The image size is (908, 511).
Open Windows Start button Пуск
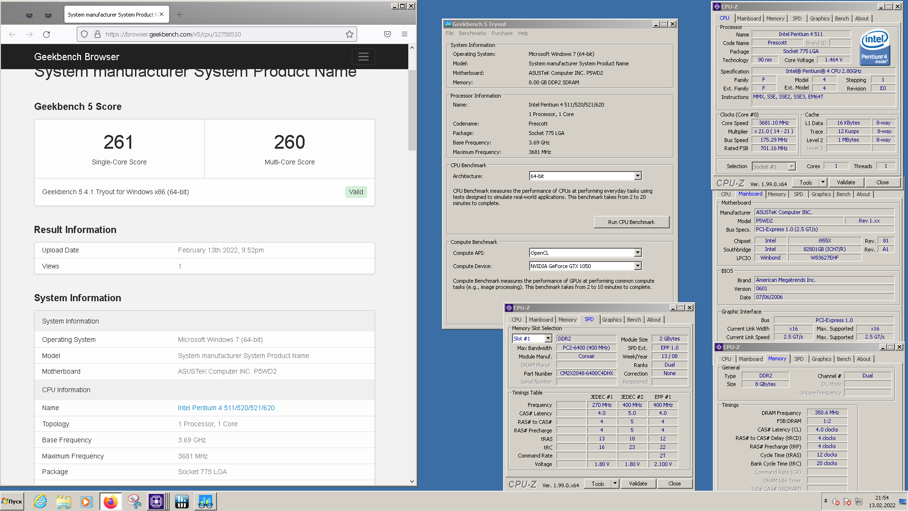point(12,502)
